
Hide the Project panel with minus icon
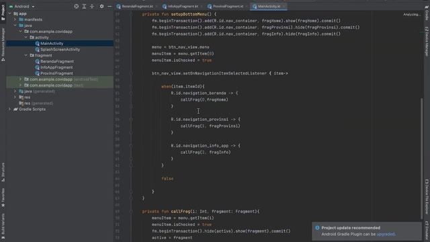pos(110,6)
